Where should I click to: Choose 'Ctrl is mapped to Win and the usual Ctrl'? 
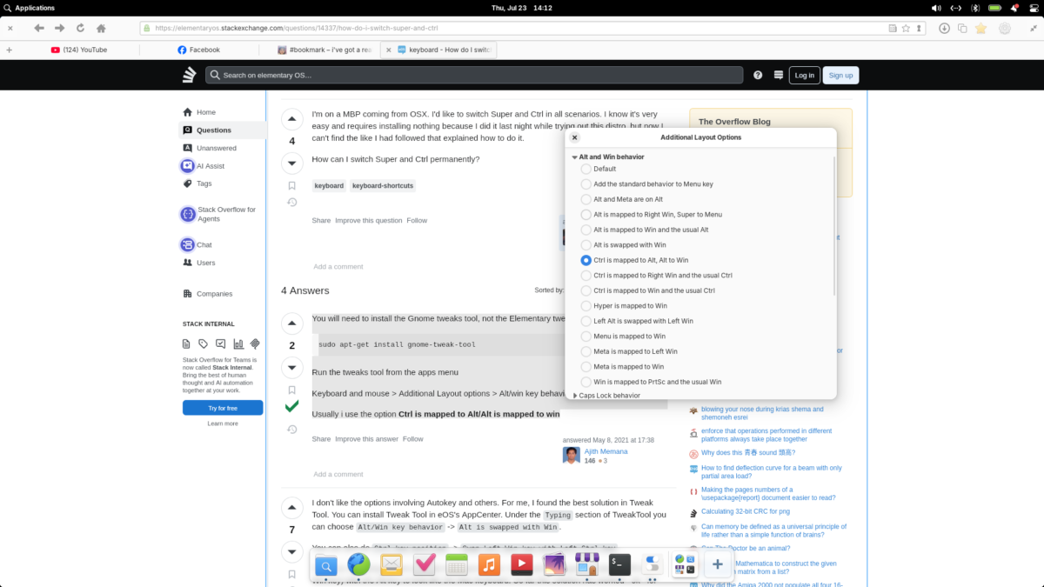pyautogui.click(x=586, y=290)
